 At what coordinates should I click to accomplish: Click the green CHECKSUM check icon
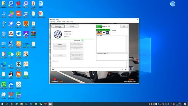click(x=82, y=40)
